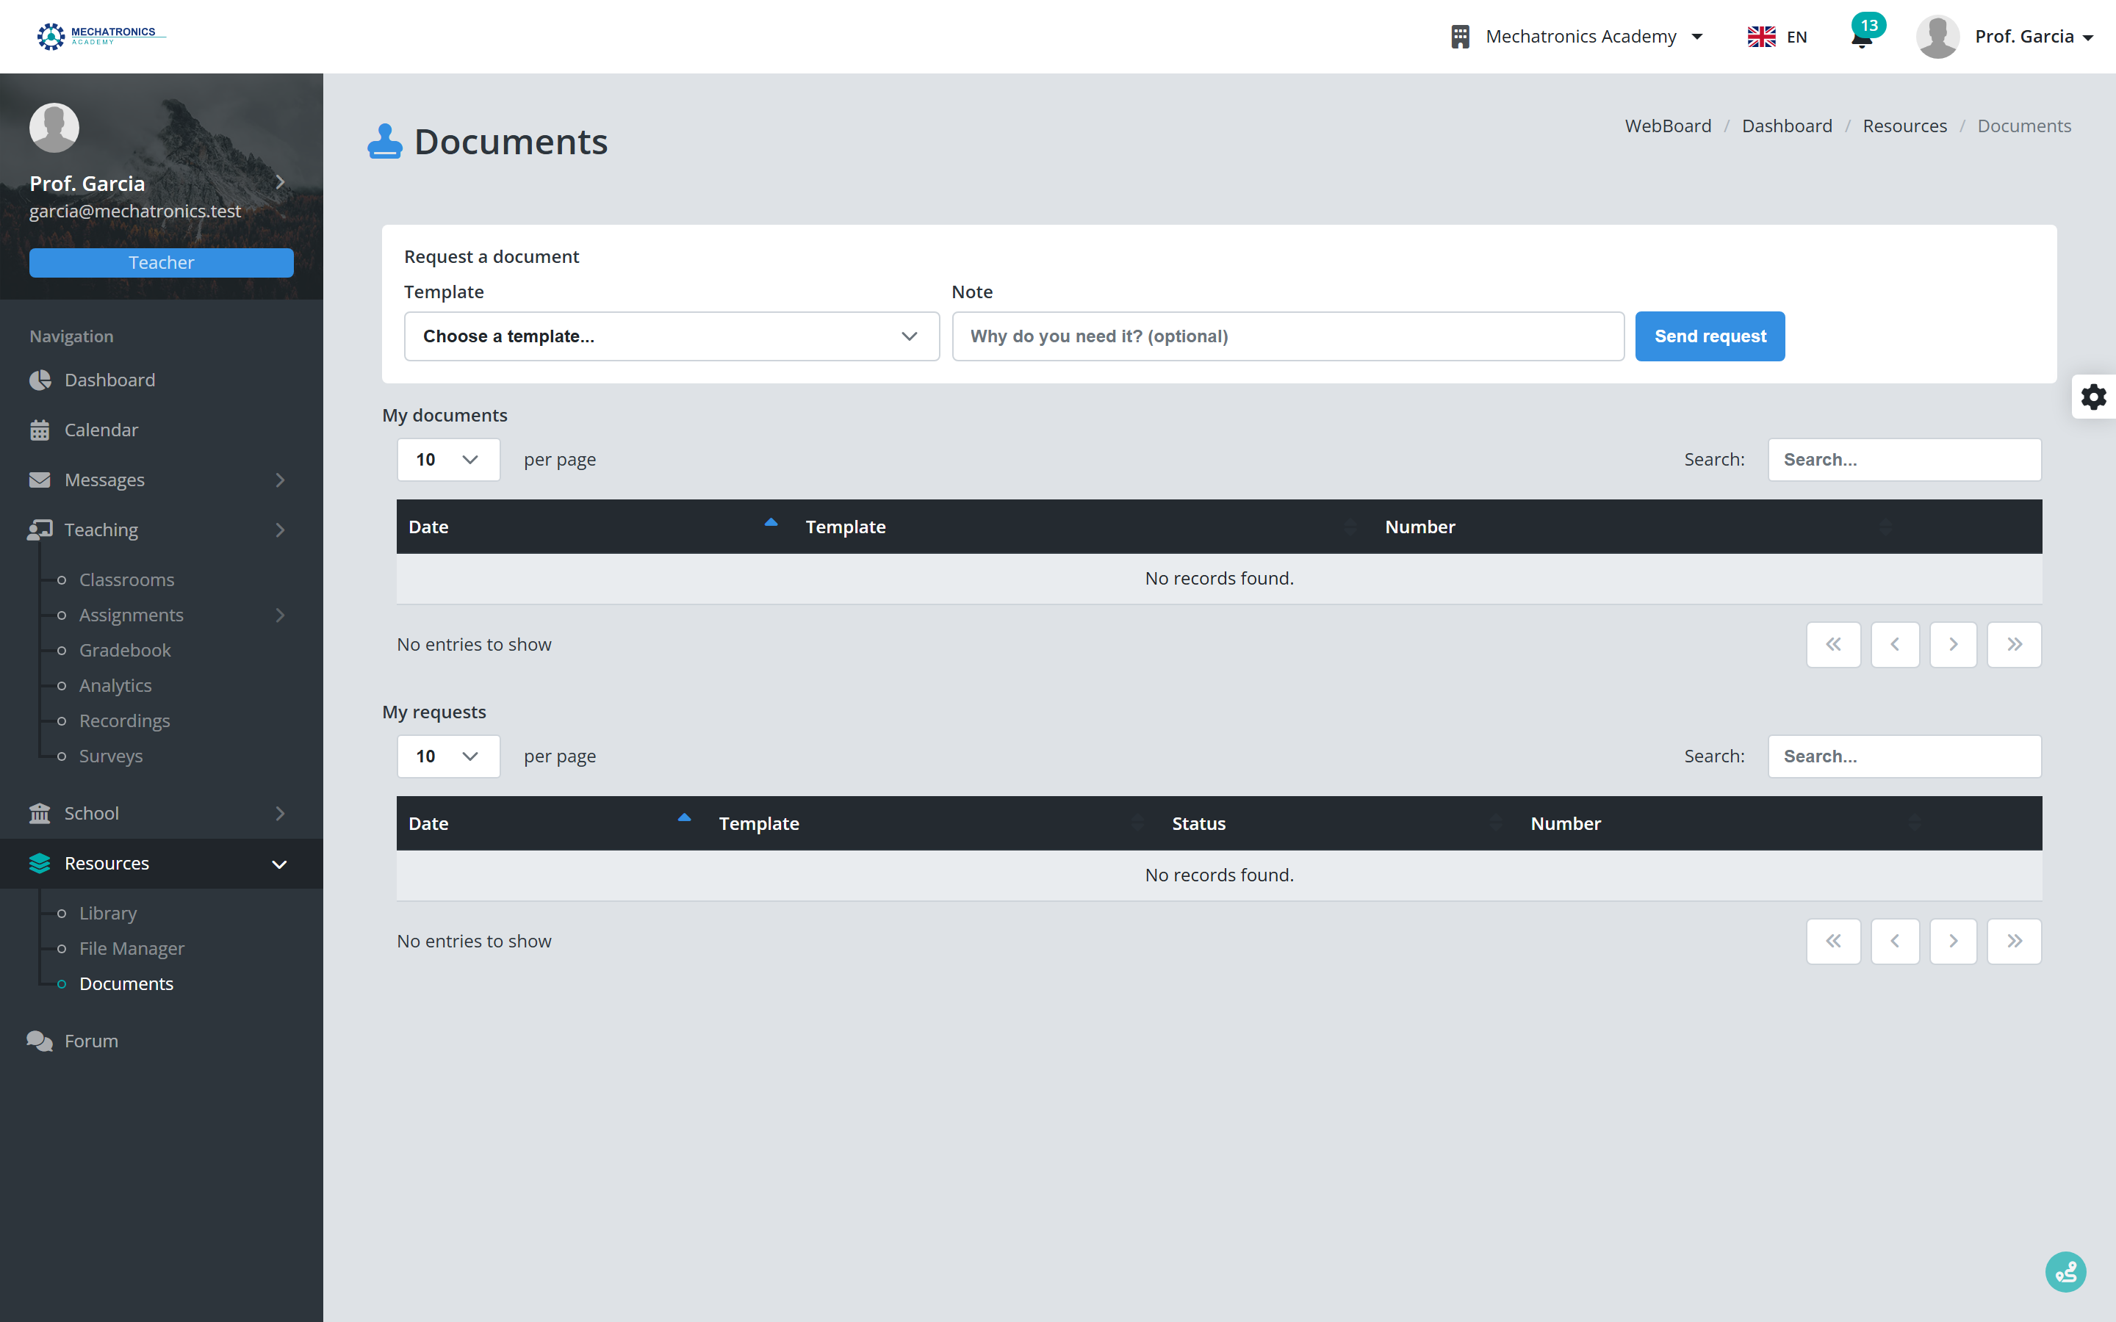
Task: Open the teal assistant icon at bottom right
Action: pyautogui.click(x=2065, y=1271)
